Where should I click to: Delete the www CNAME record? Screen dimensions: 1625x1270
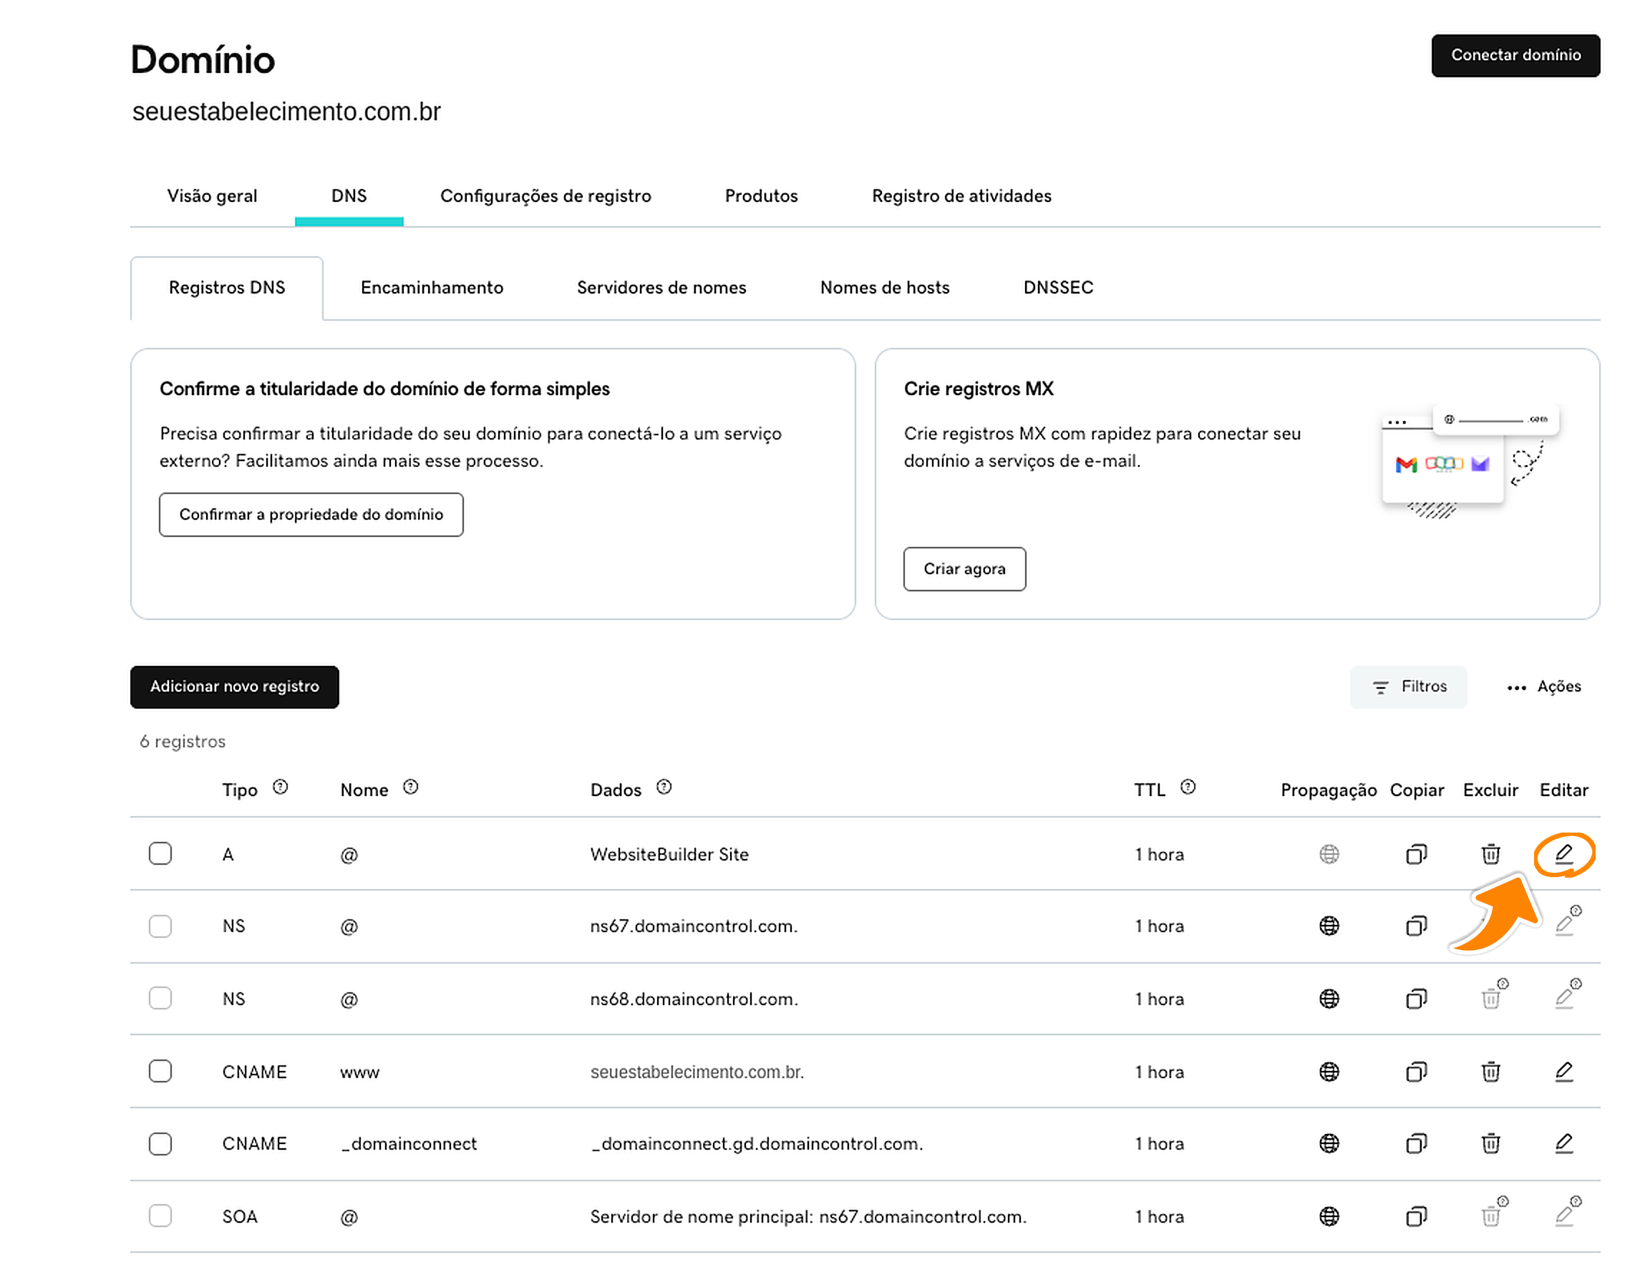click(x=1490, y=1072)
